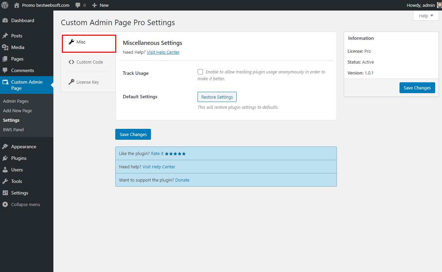
Task: Click the Comments icon in sidebar
Action: [5, 70]
